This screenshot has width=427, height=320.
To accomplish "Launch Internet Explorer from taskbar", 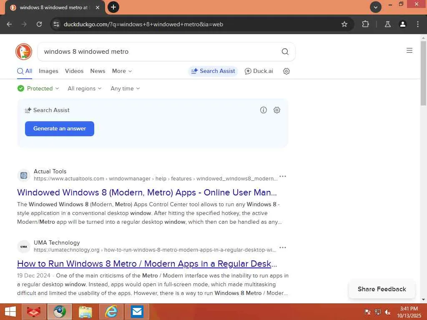I will (x=111, y=312).
